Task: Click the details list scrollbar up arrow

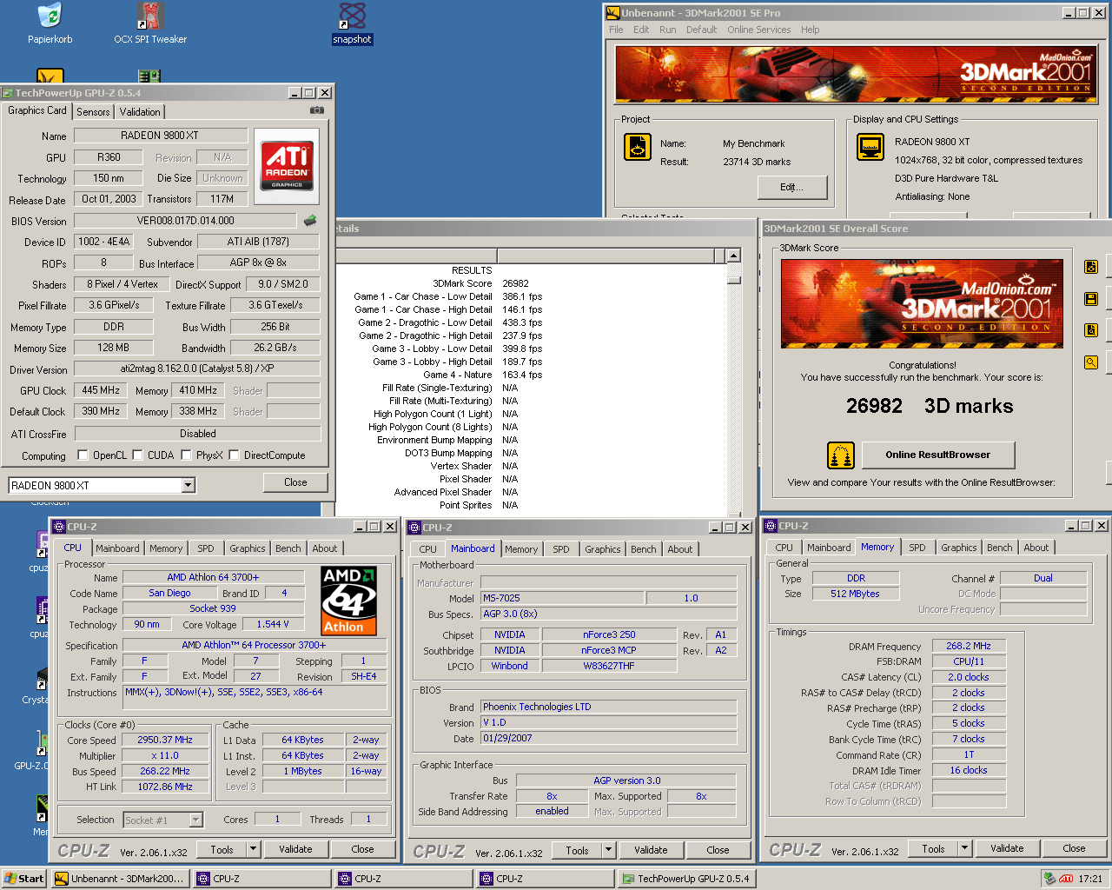Action: tap(734, 256)
